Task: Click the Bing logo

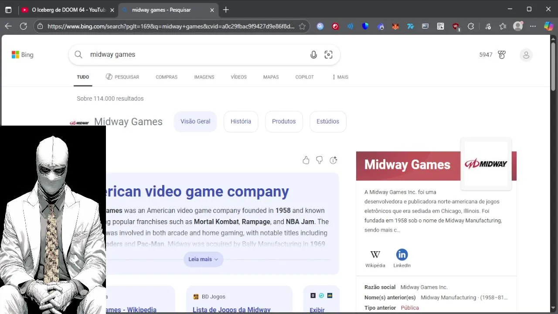Action: 22,55
